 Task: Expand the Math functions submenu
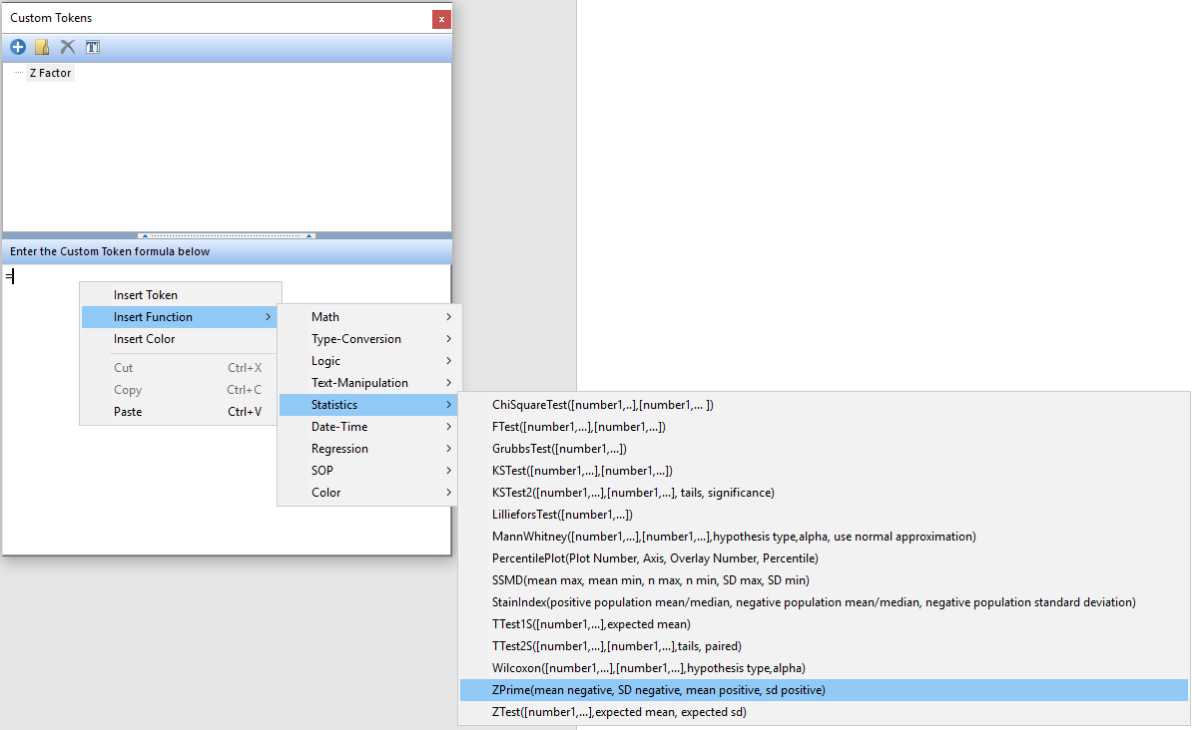369,317
